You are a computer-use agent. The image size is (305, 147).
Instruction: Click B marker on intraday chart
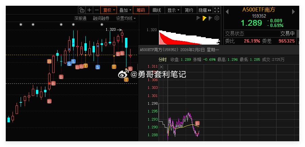[x=198, y=123]
